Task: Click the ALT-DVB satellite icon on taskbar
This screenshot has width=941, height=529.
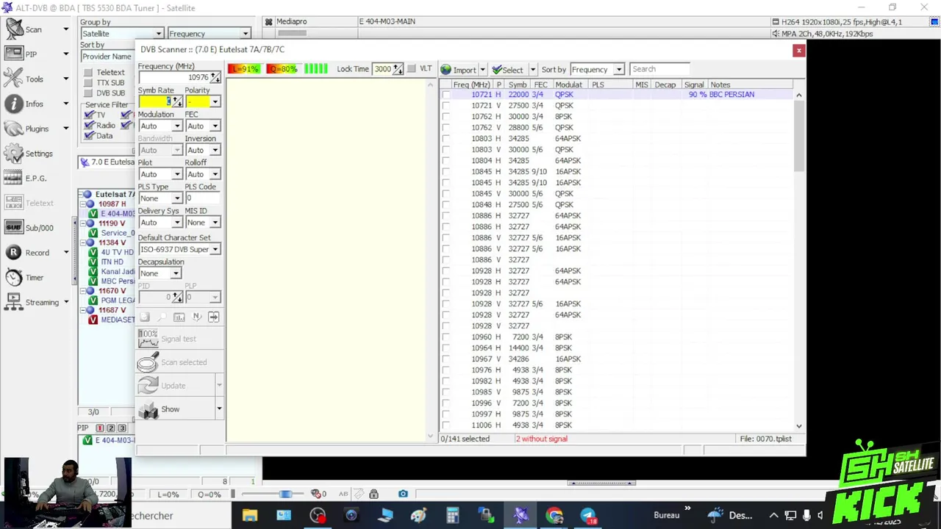Action: 520,516
